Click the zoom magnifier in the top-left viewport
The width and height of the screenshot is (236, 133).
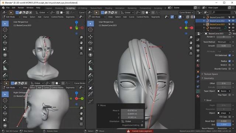tap(81, 37)
